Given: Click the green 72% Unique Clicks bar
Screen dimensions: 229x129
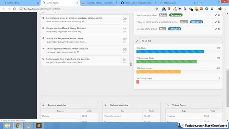Looking at the screenshot, I should (x=166, y=62).
